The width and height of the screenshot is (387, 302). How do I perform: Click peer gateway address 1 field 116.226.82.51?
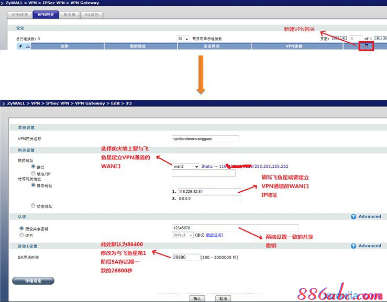209,191
